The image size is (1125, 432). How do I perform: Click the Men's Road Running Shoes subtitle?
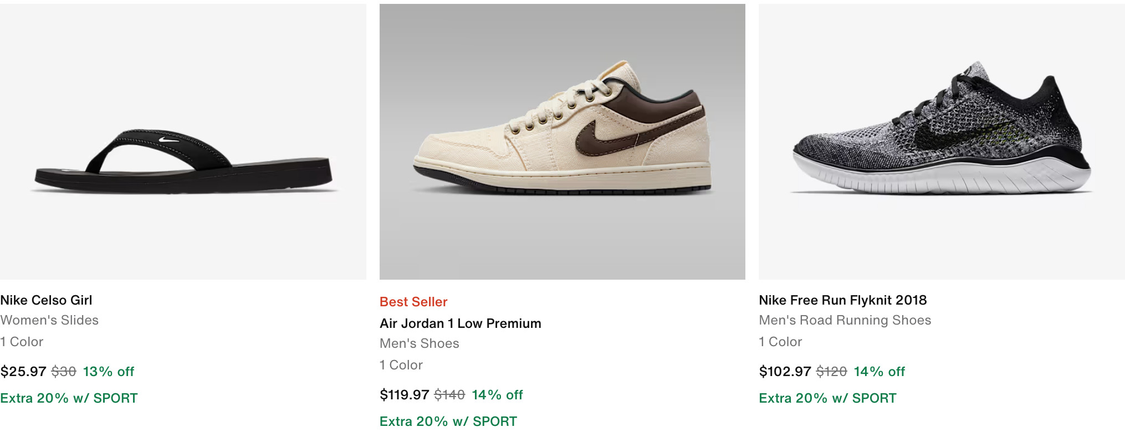point(845,320)
